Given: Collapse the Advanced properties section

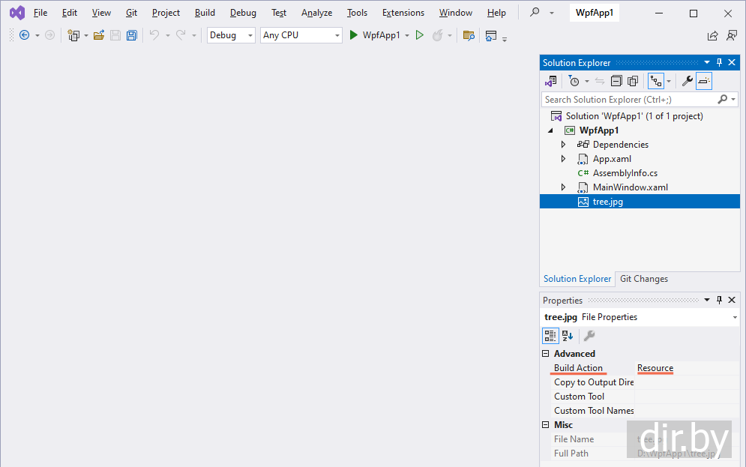Looking at the screenshot, I should (545, 354).
